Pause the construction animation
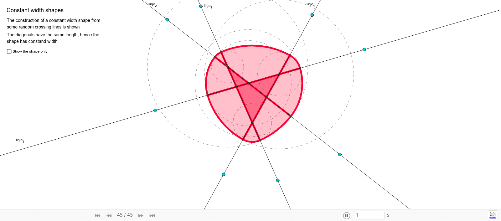Screen dimensions: 501x221 click(x=347, y=215)
